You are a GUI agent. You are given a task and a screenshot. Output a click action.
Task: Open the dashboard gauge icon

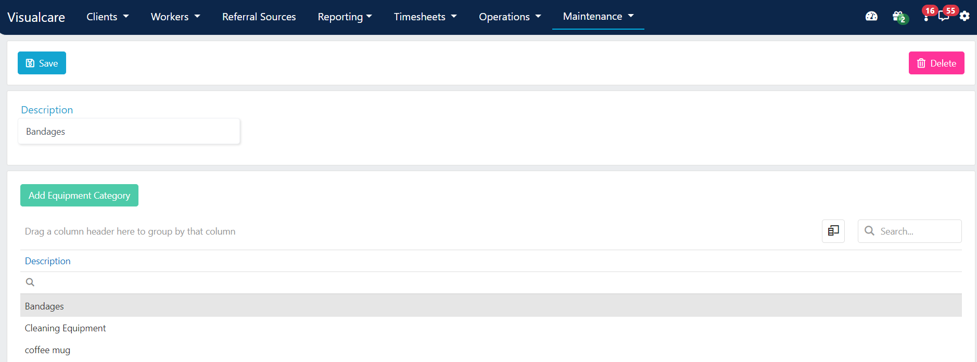click(x=871, y=16)
